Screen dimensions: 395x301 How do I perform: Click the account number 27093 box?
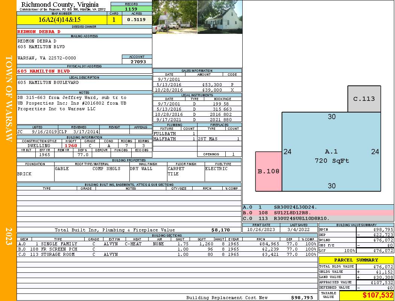click(x=137, y=62)
